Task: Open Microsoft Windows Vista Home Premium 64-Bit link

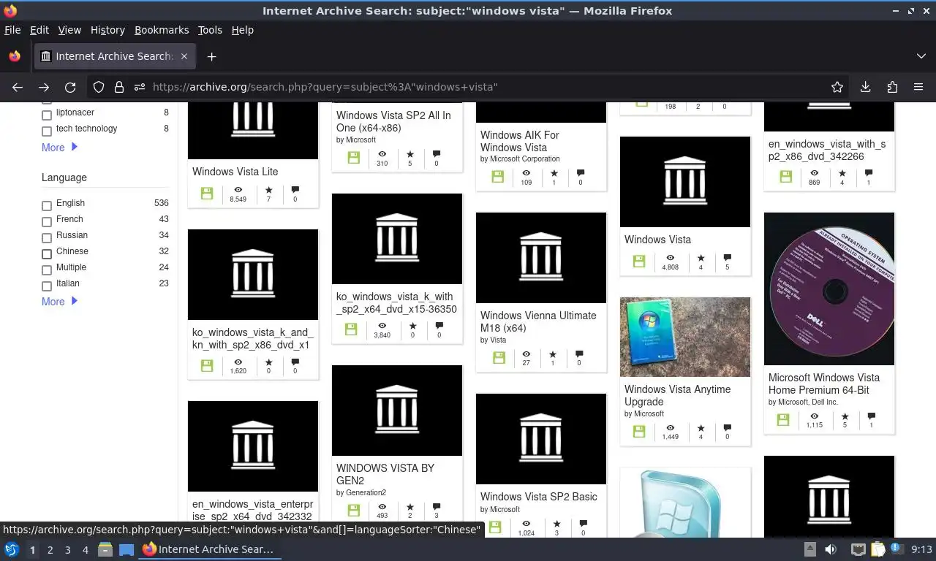Action: point(824,383)
